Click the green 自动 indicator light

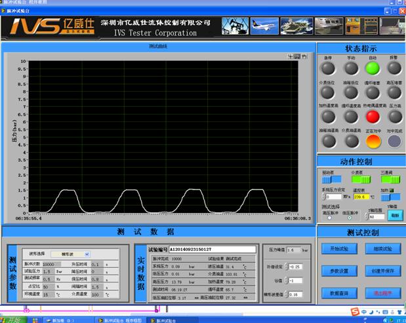(373, 67)
